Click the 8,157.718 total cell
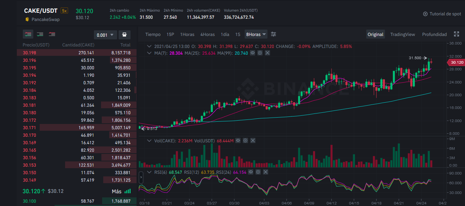The width and height of the screenshot is (465, 206). click(121, 53)
